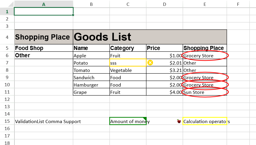The height and width of the screenshot is (145, 256).
Task: Click the $2.00 price in Sandwich's row
Action: coord(164,77)
